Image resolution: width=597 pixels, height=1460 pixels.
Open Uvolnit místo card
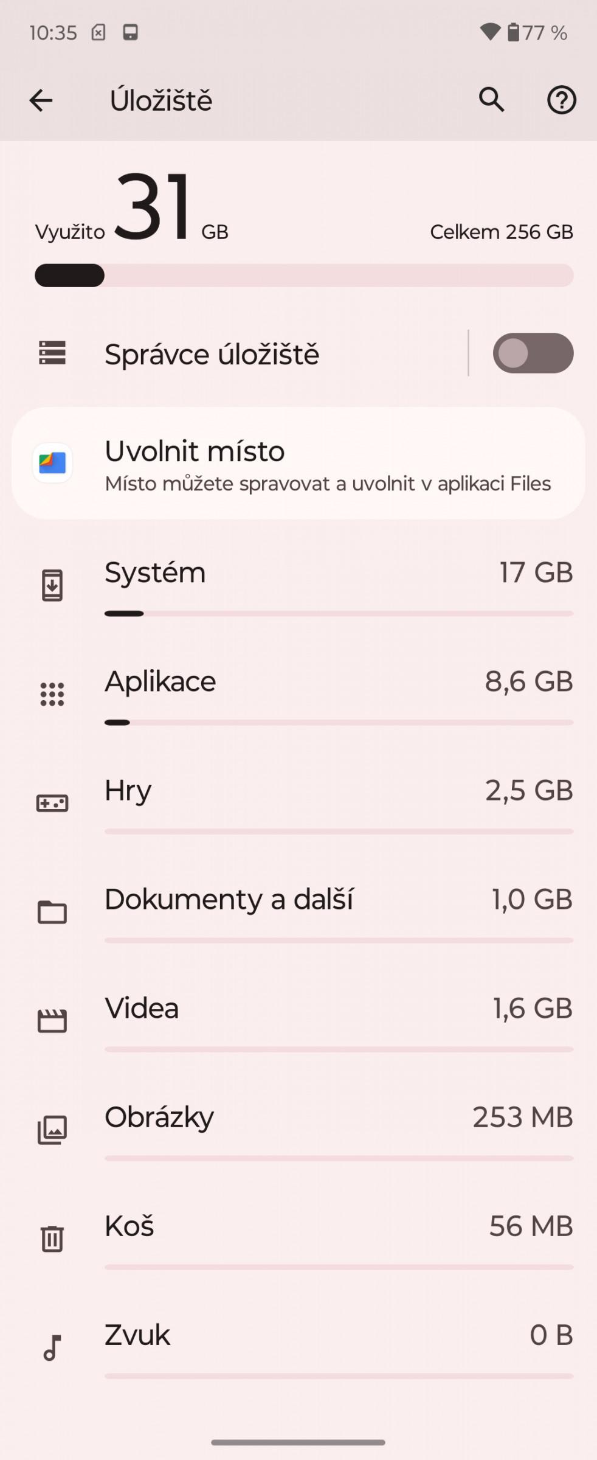[x=298, y=464]
